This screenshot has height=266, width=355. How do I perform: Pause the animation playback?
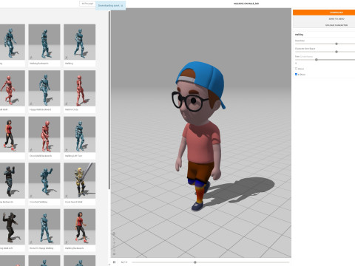pos(114,262)
